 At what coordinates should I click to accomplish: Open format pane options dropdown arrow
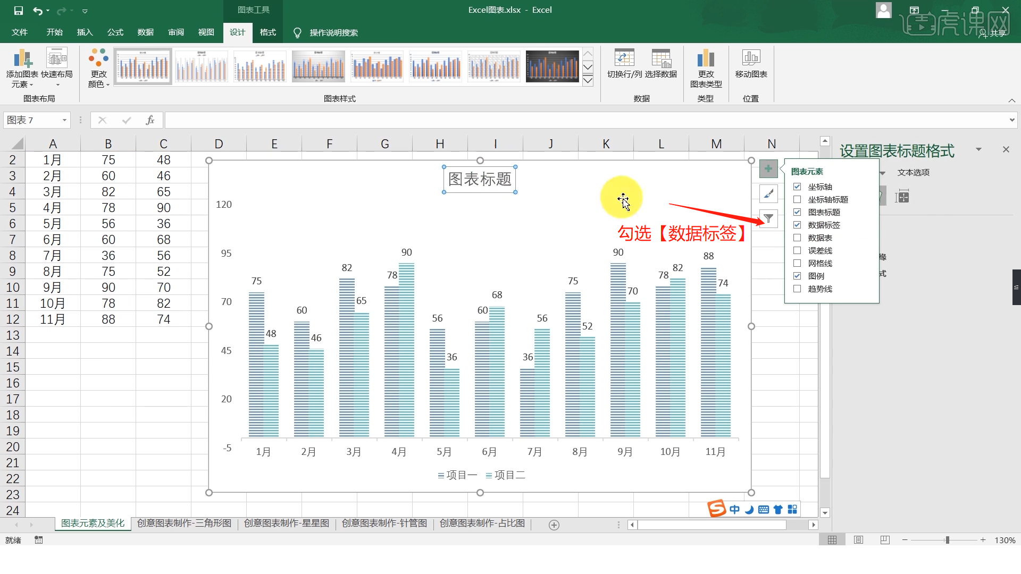coord(978,149)
